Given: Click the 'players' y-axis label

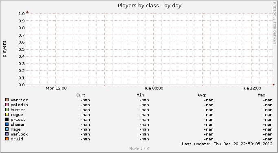Looking at the screenshot, I should [4, 49].
